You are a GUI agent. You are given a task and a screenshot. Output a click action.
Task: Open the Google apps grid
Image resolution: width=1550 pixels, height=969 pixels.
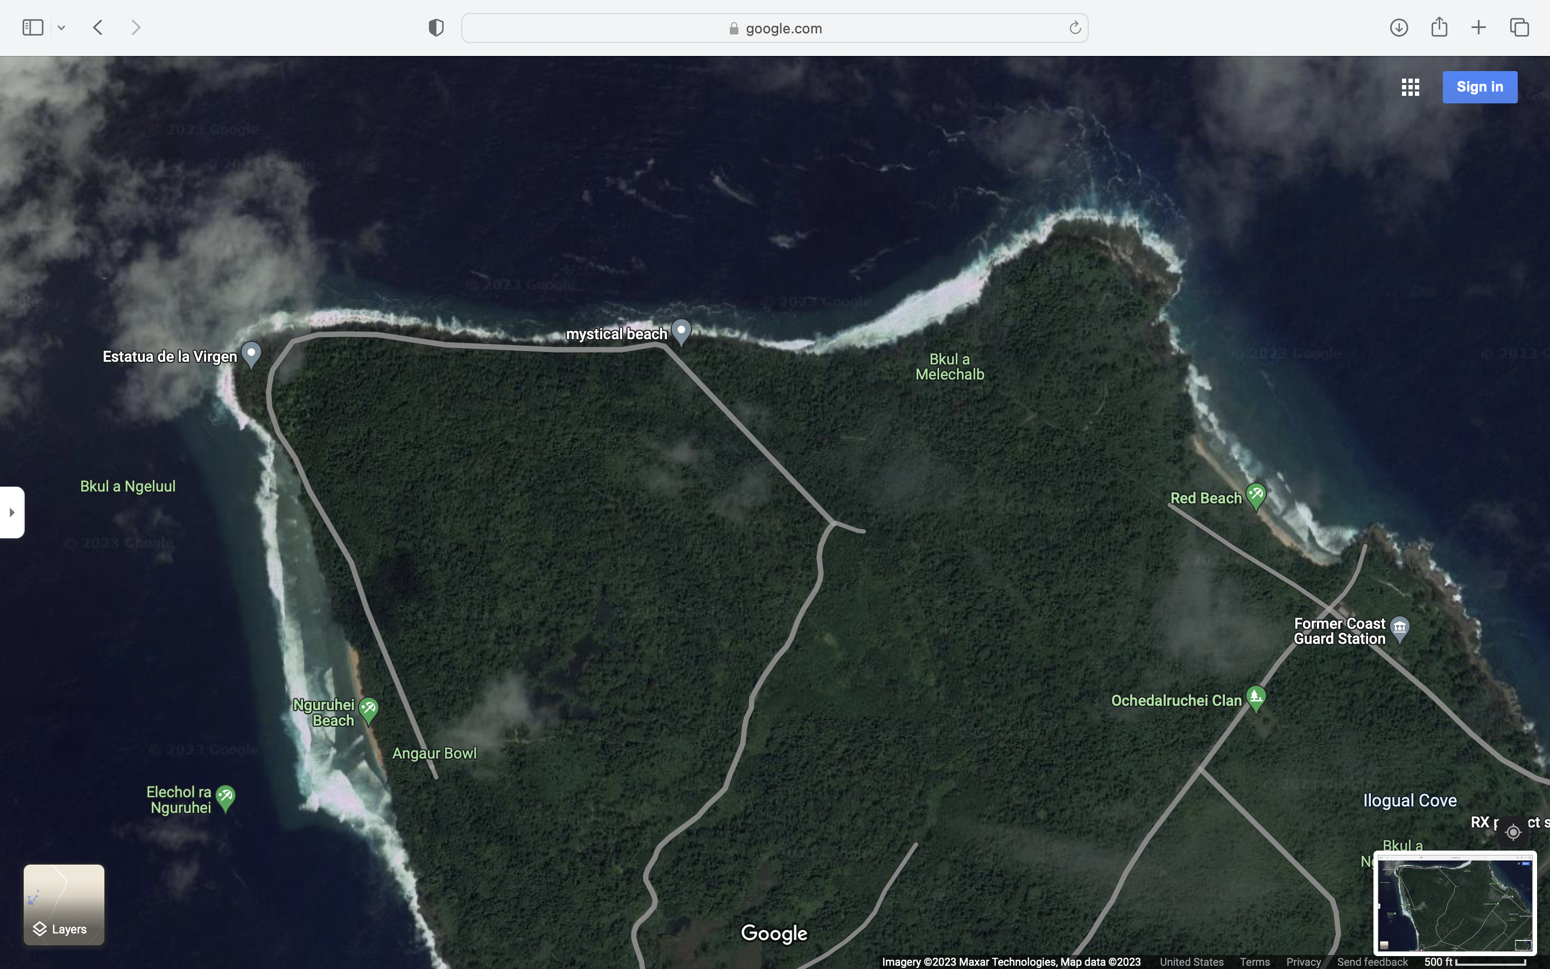(x=1410, y=87)
